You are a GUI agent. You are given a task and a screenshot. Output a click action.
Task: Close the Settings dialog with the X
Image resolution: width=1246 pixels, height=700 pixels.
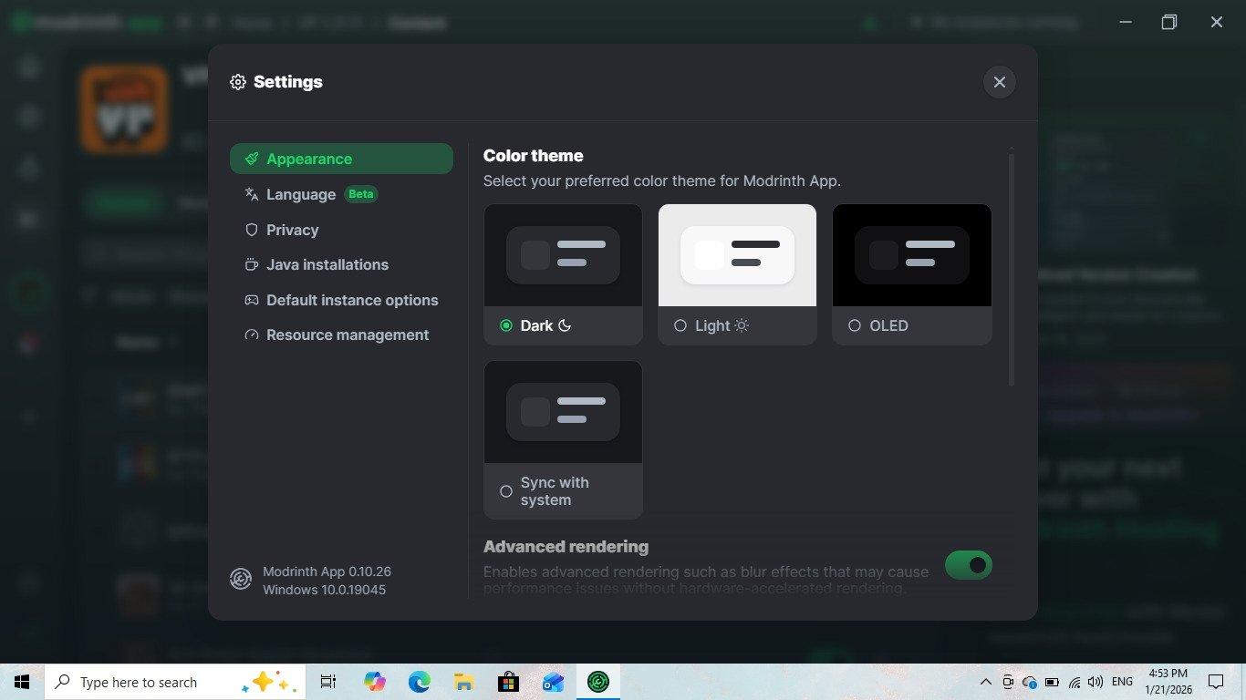(999, 82)
